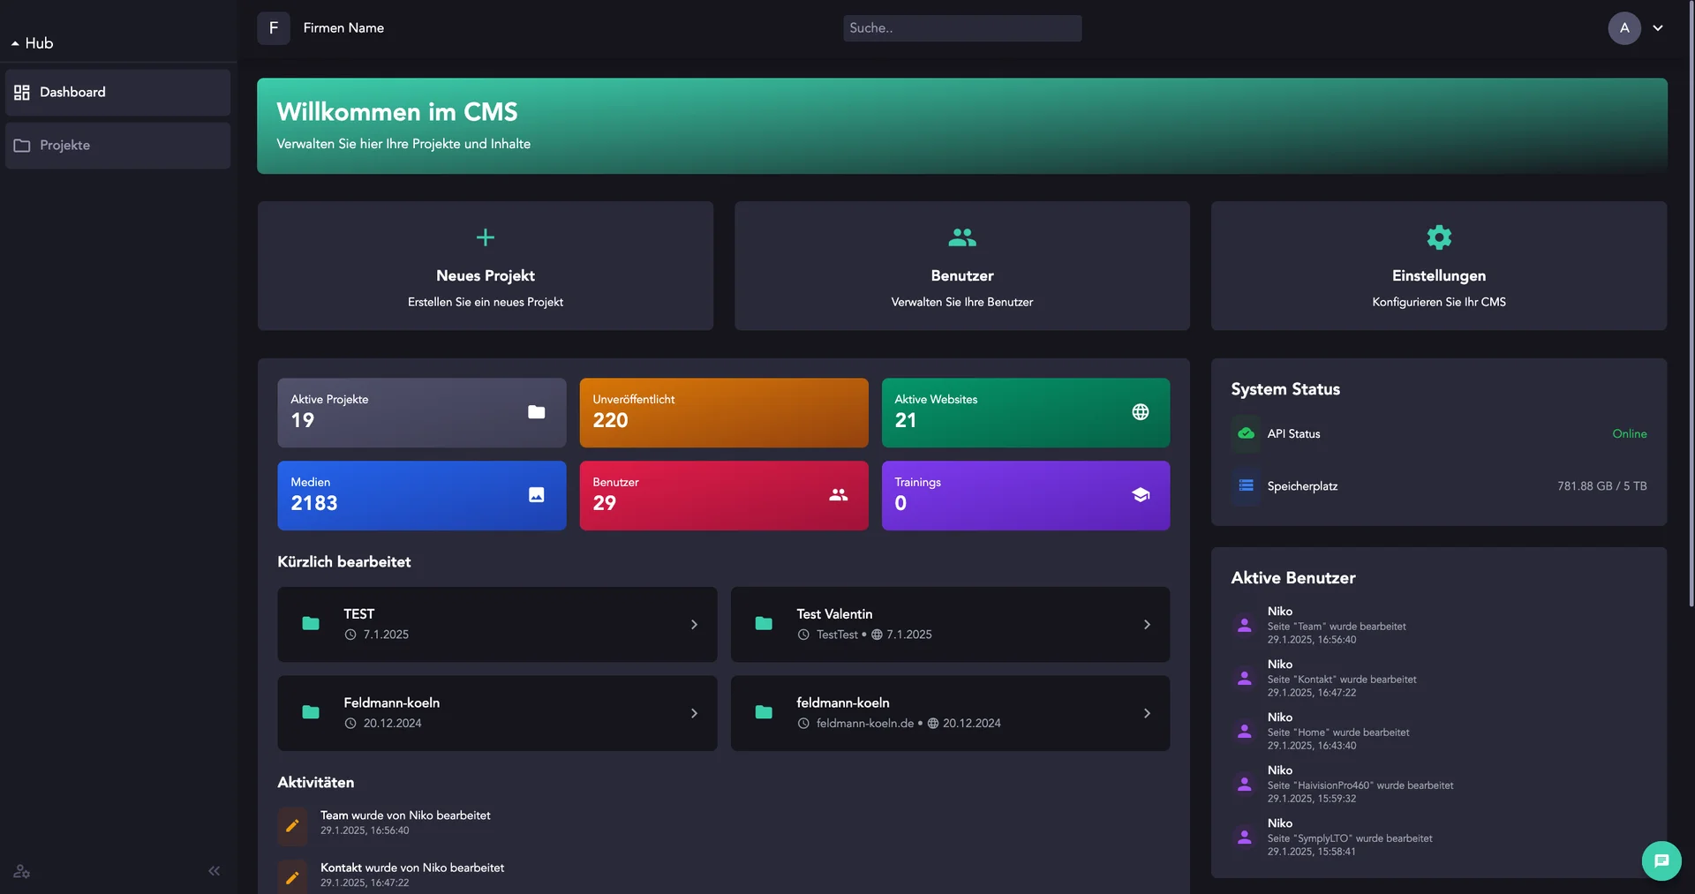This screenshot has width=1695, height=894.
Task: Click the 781.88 GB / 5 TB value
Action: (x=1601, y=486)
